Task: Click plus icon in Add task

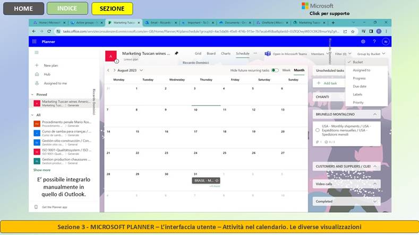Action: click(319, 83)
